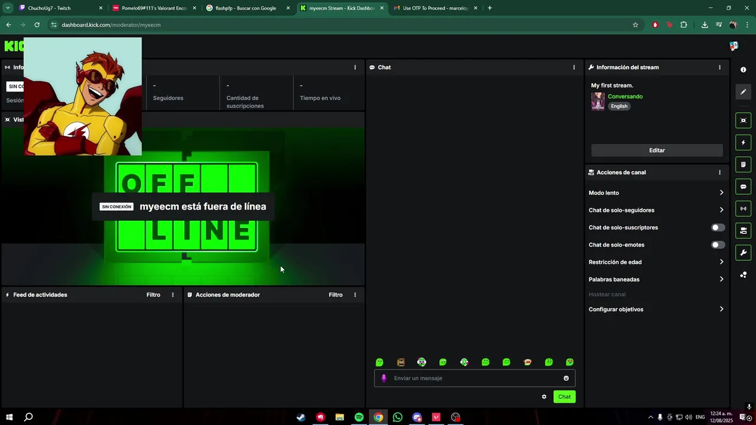Open chat settings gear icon

[x=544, y=397]
